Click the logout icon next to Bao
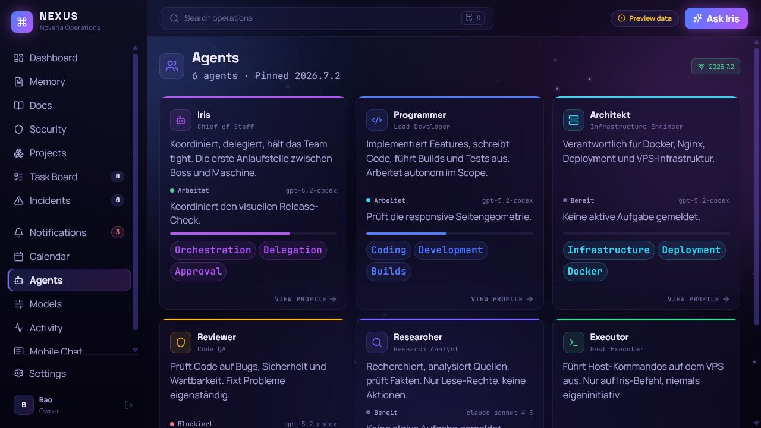 128,405
